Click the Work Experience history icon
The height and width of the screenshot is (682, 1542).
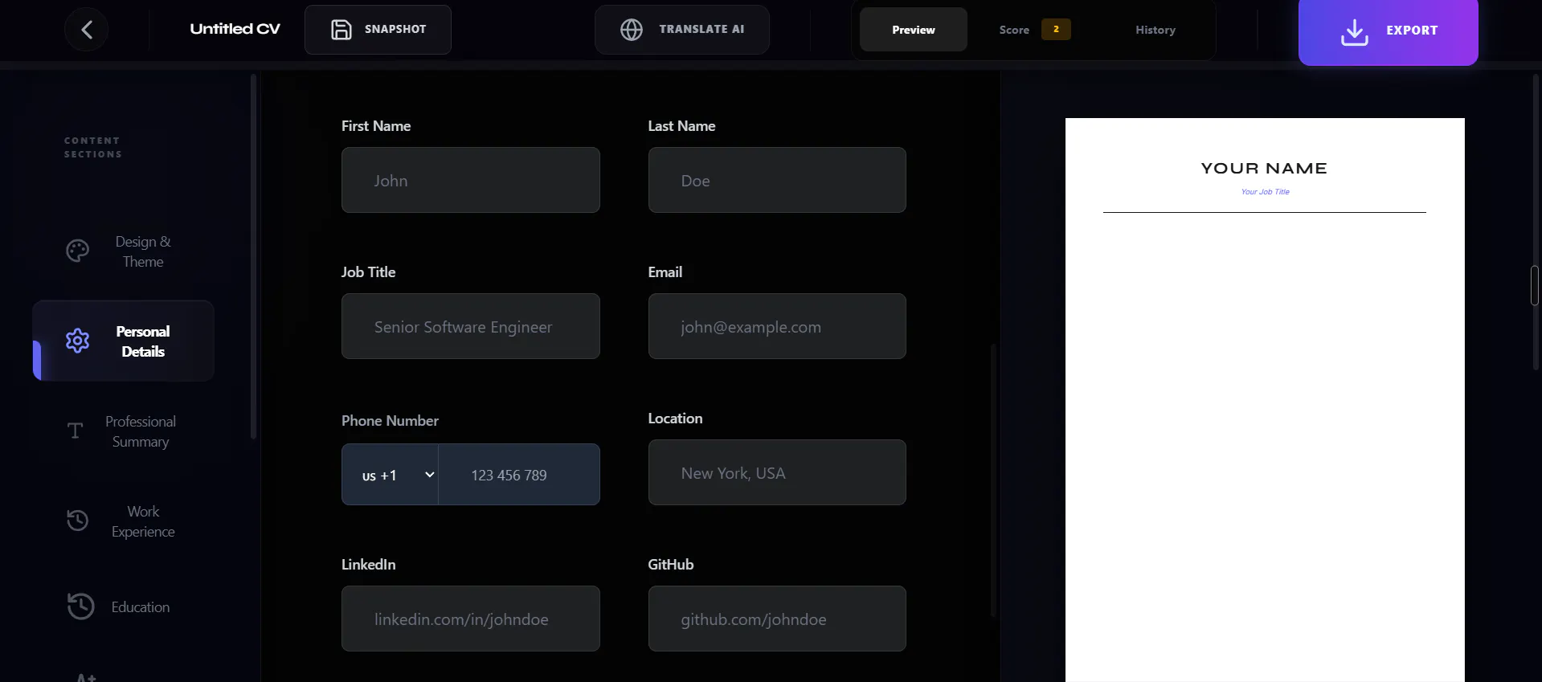tap(78, 521)
